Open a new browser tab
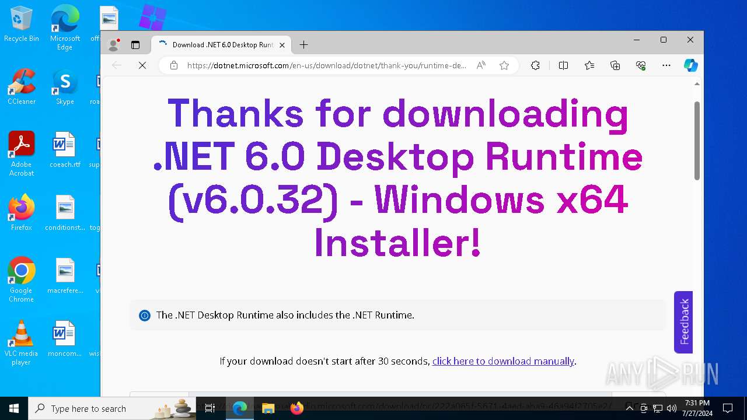Viewport: 747px width, 420px height. [x=303, y=45]
